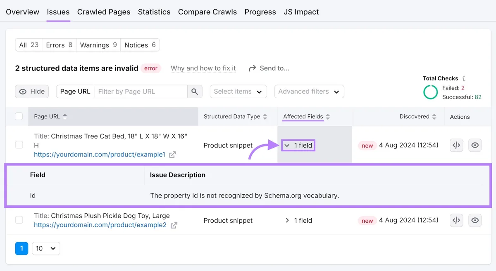Open external link icon for example2 URL

pyautogui.click(x=174, y=225)
